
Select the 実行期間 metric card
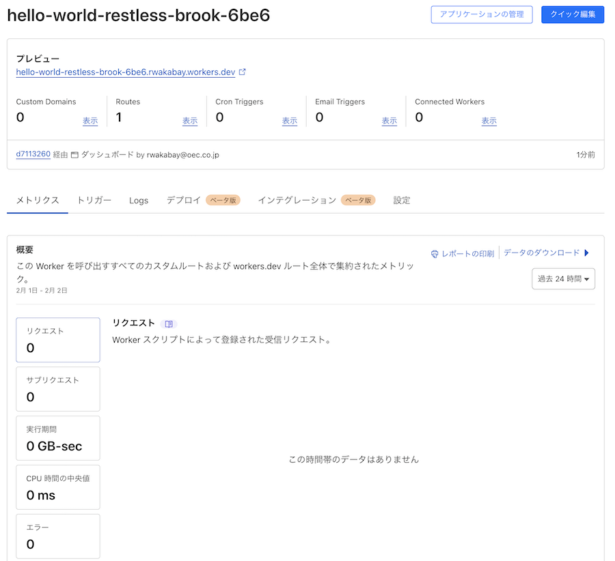pyautogui.click(x=58, y=438)
